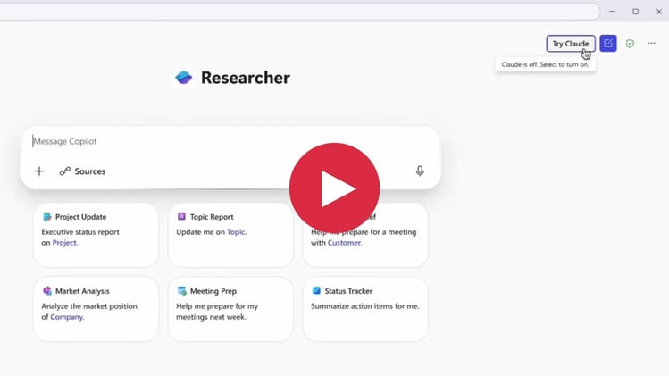This screenshot has height=376, width=669.
Task: Open the green shield protection icon
Action: (630, 44)
